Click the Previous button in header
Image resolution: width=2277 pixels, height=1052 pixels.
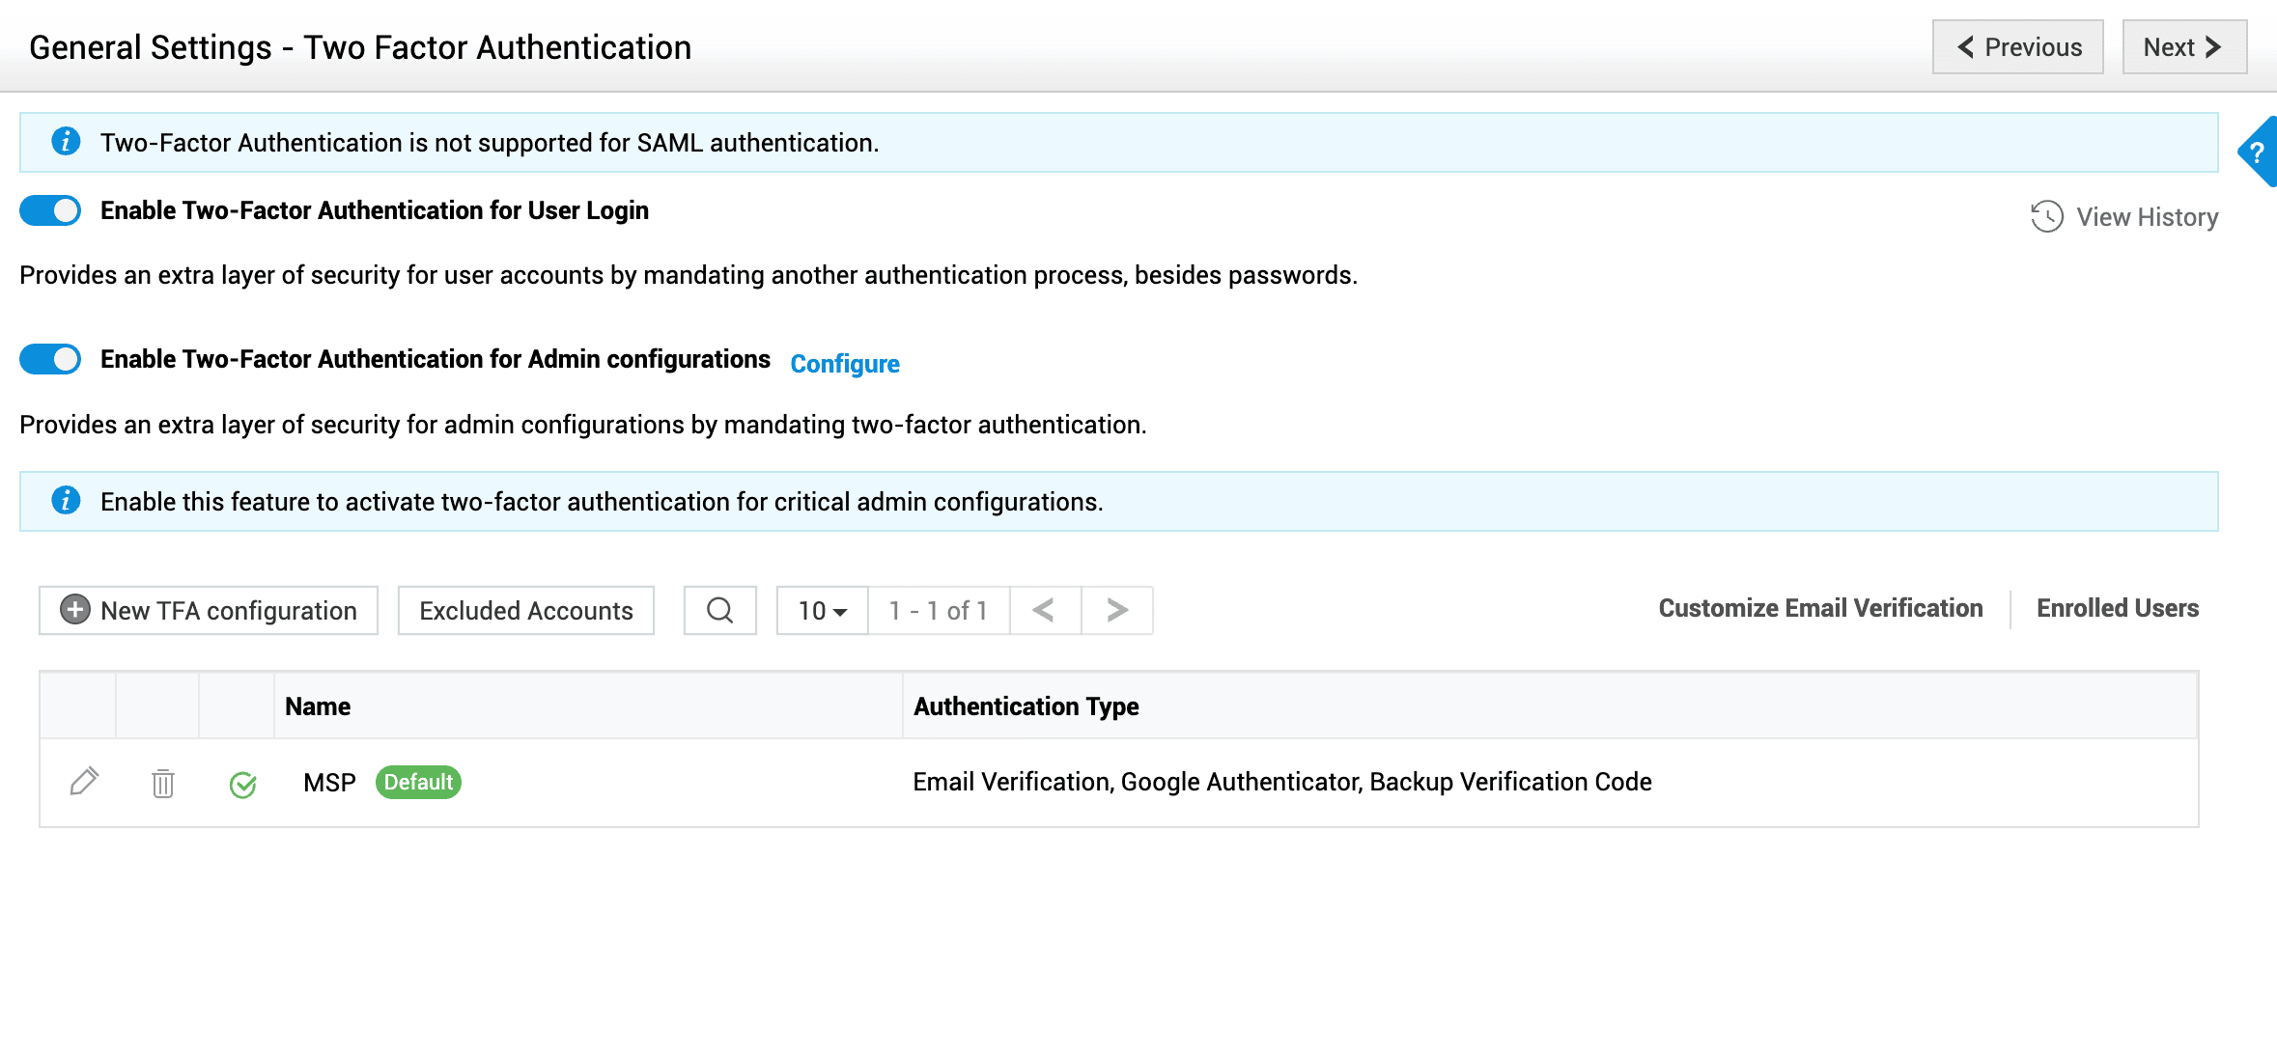click(2017, 47)
